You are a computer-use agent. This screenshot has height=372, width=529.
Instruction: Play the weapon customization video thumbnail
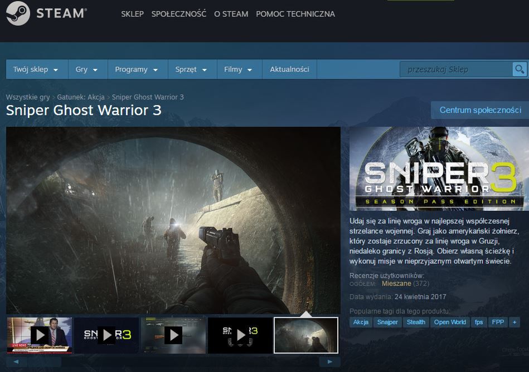[x=173, y=335]
